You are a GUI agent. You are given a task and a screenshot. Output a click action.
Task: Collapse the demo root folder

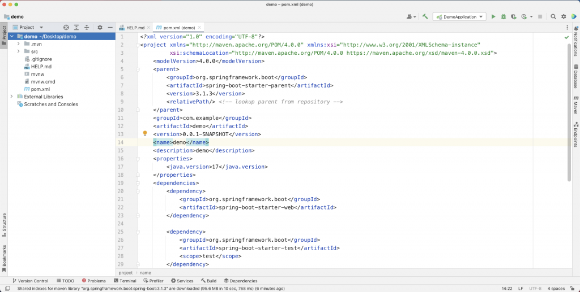[x=12, y=37]
